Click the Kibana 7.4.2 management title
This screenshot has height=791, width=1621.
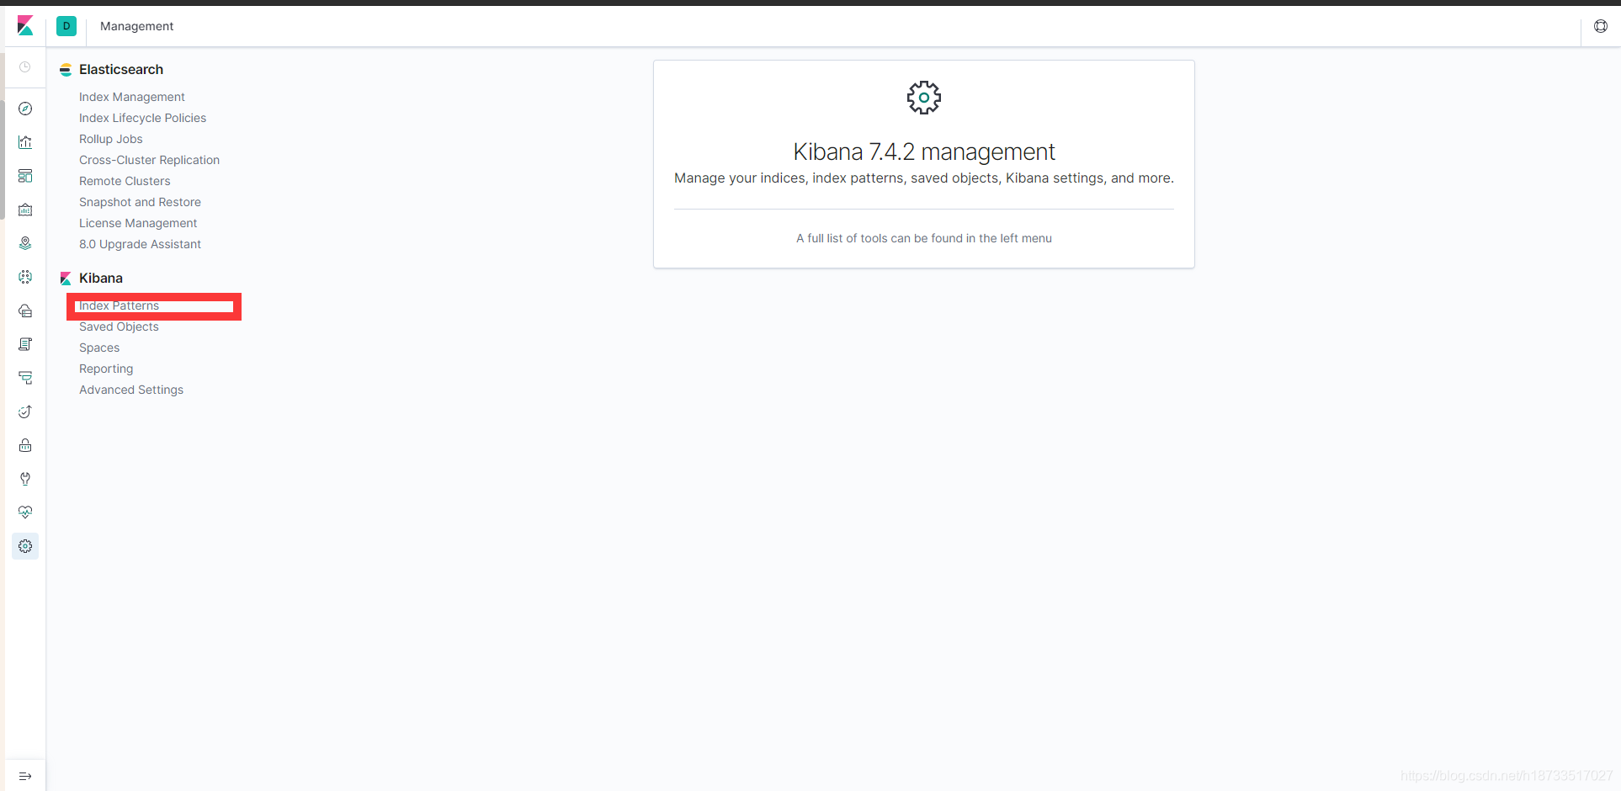pos(924,151)
